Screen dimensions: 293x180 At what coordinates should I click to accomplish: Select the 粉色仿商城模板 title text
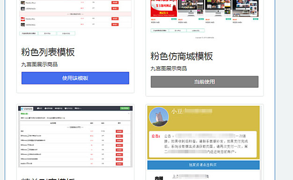(182, 56)
